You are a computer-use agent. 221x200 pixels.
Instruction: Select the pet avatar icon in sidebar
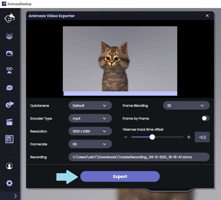tap(9, 36)
